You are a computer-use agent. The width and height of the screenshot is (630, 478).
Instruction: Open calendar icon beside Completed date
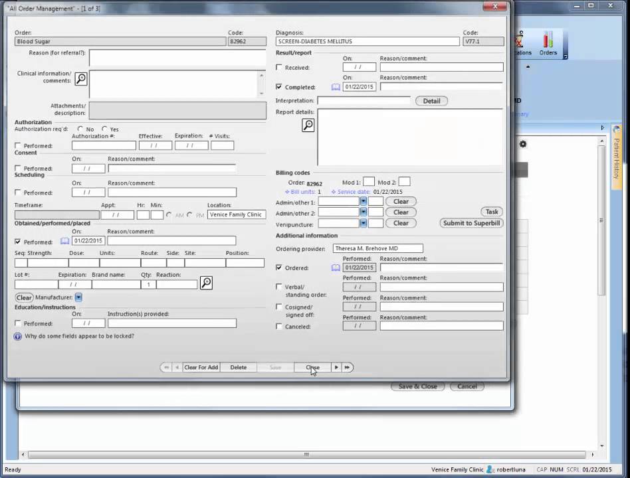pos(336,87)
